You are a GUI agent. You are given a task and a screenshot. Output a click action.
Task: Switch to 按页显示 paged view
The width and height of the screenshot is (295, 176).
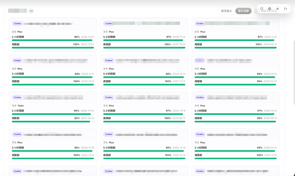[x=226, y=11]
